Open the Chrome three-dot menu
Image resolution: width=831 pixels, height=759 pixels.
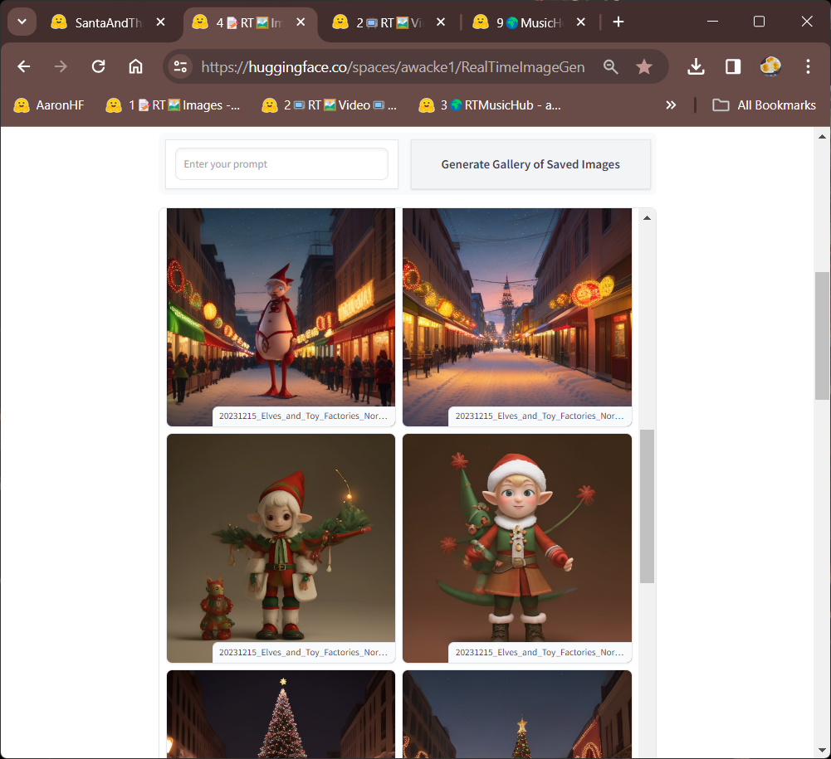(808, 67)
